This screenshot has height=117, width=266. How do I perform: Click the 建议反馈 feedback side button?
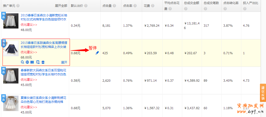click(x=263, y=93)
